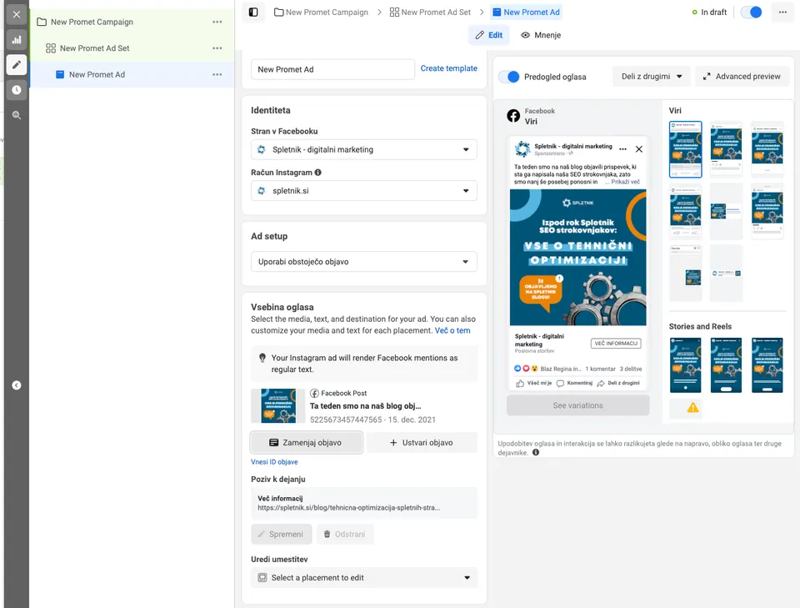Viewport: 800px width, 608px height.
Task: Click Vnesi ID objave link
Action: 274,462
